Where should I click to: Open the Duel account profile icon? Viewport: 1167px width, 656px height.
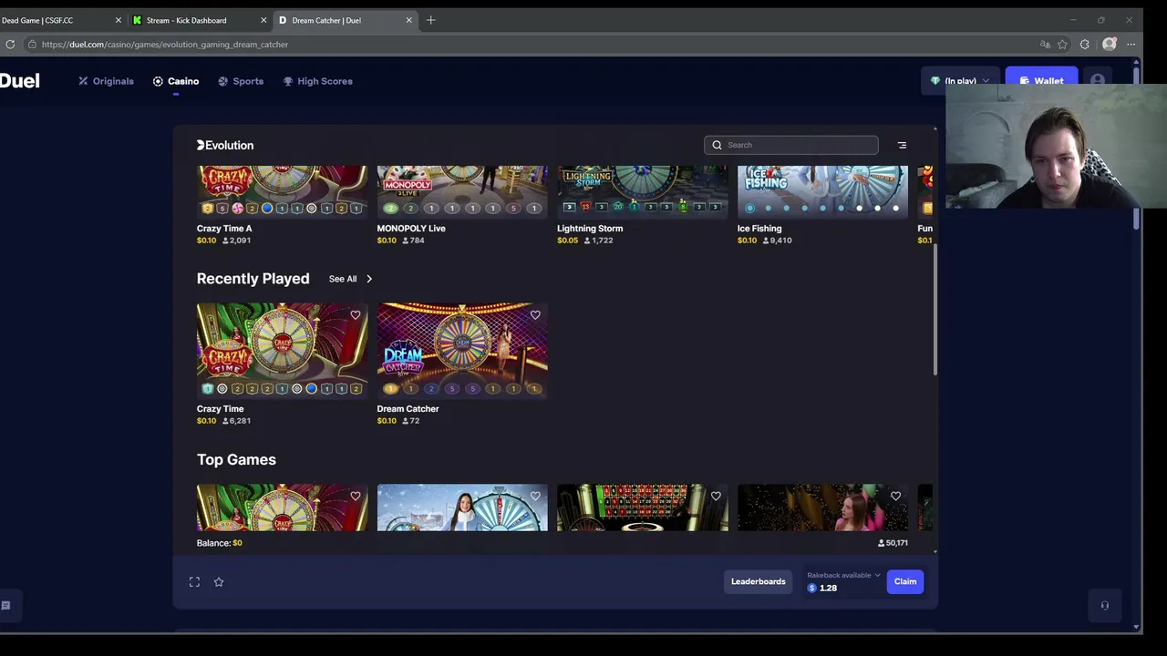1098,81
